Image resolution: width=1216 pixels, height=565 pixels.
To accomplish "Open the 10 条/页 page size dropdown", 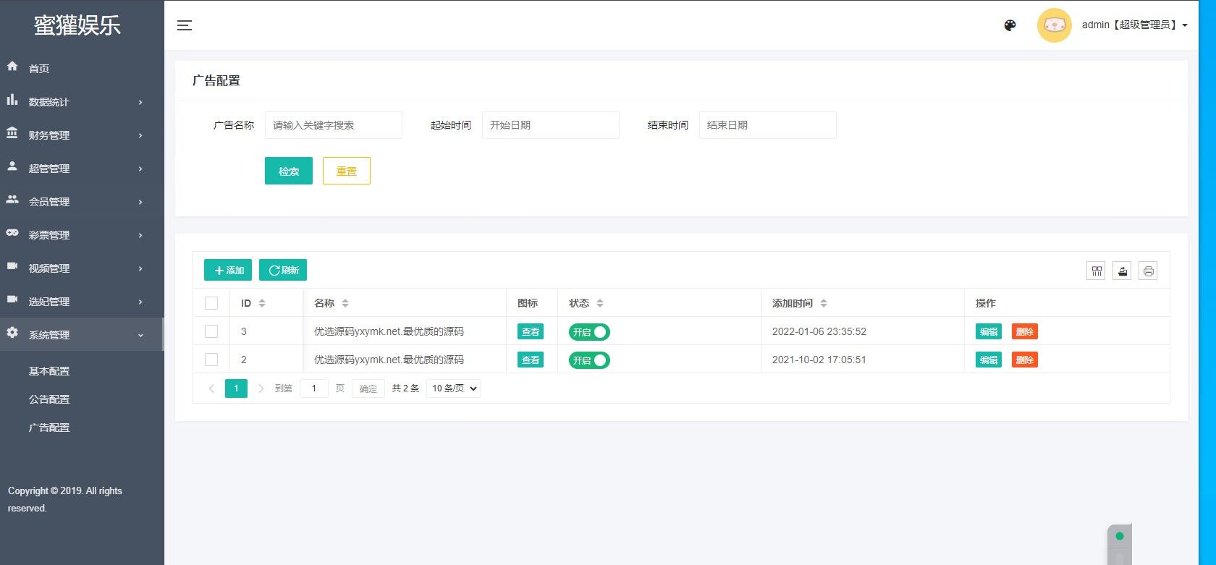I will 454,388.
